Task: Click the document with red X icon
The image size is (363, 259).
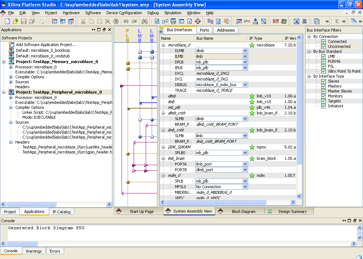Action: pos(190,22)
